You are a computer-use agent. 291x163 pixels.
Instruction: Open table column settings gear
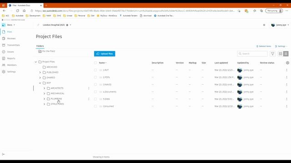(x=287, y=63)
